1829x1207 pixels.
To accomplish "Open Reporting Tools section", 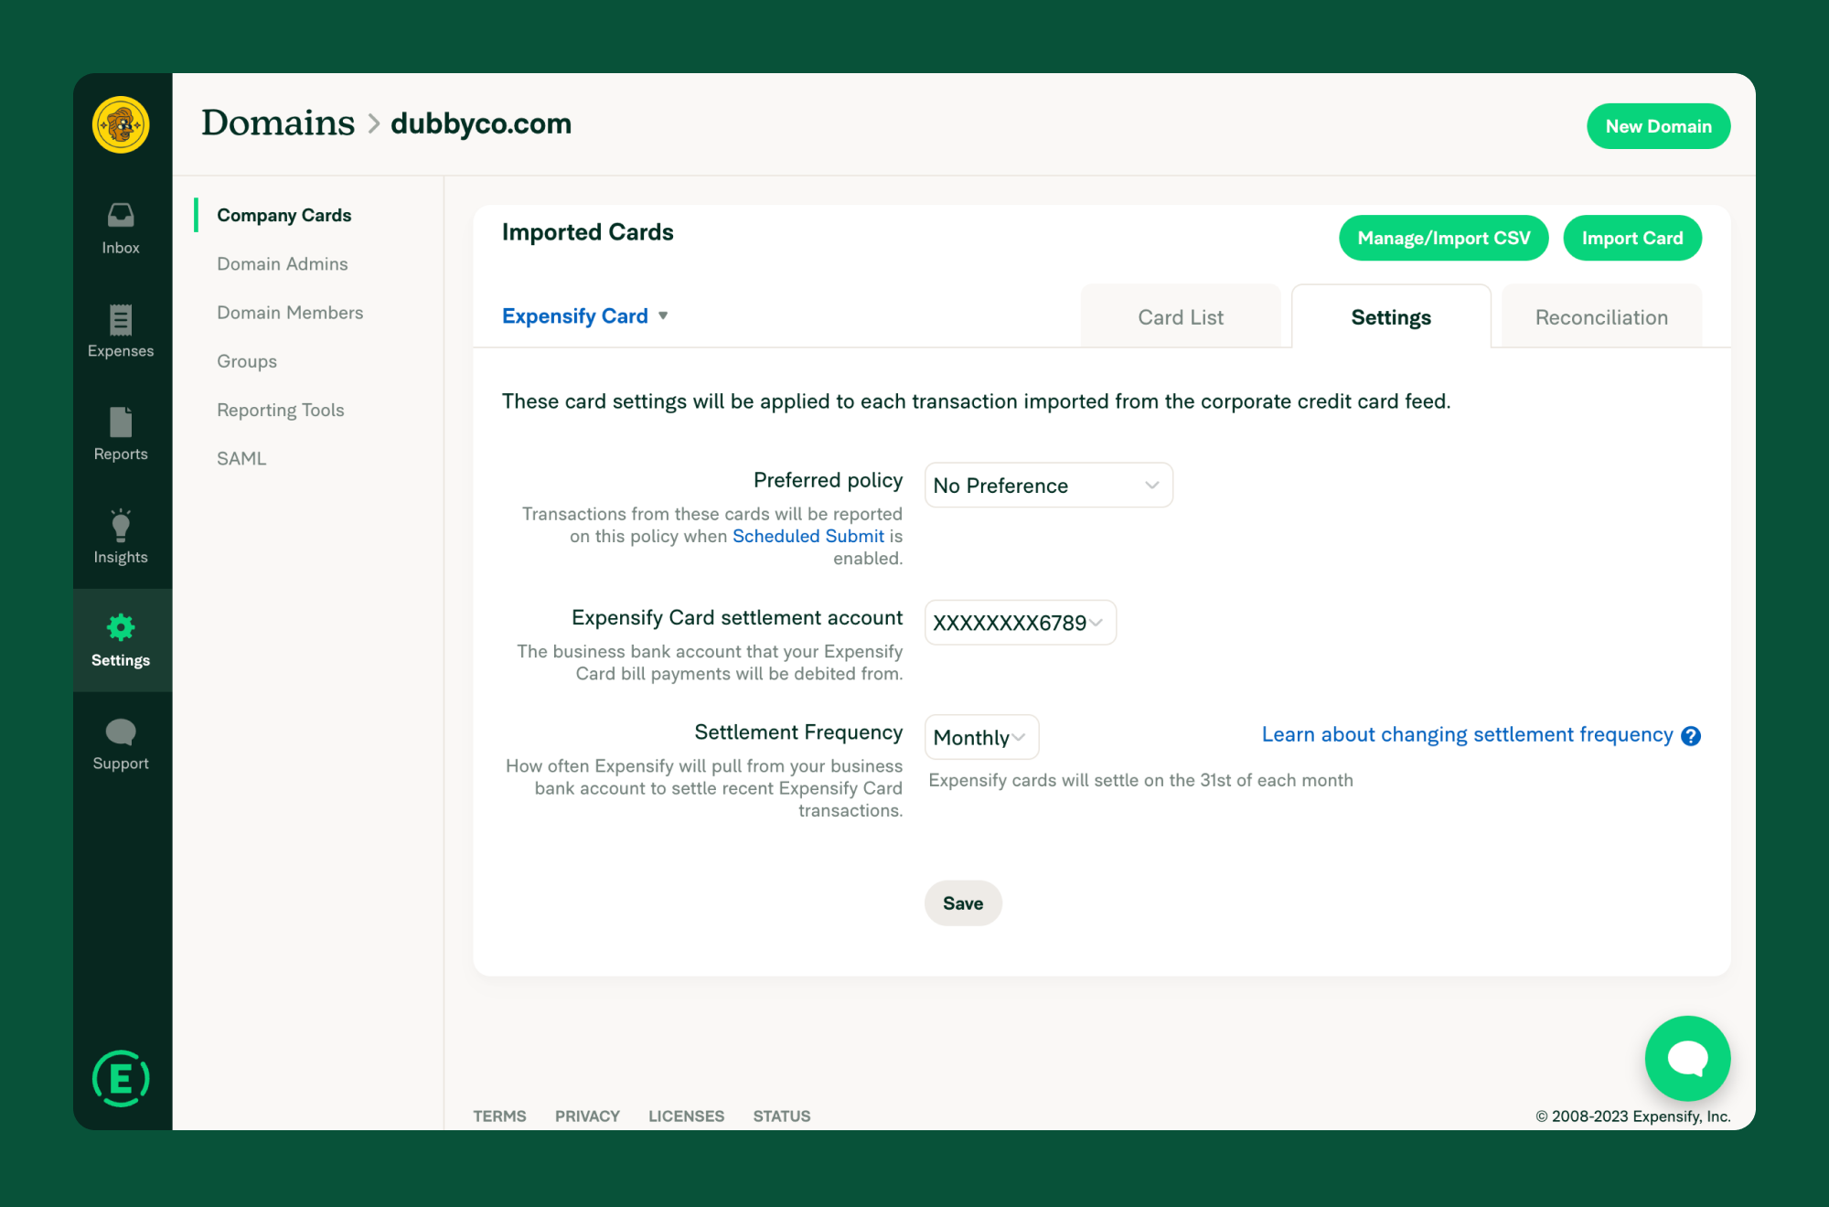I will (280, 410).
